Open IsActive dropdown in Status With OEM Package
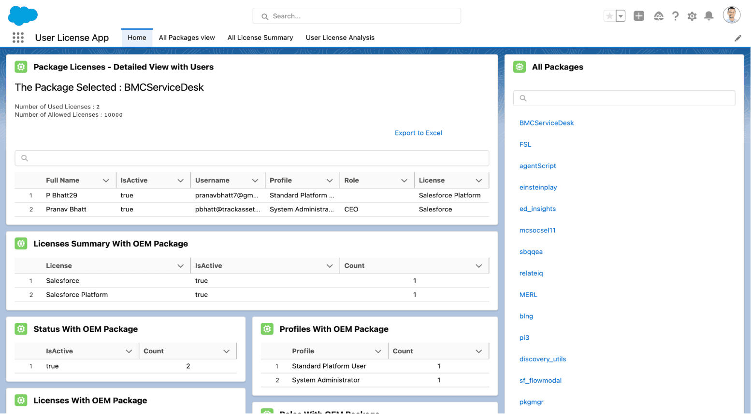This screenshot has width=751, height=414. pos(129,351)
